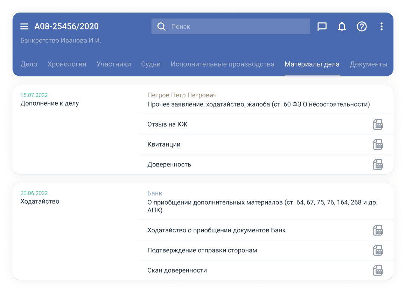This screenshot has height=293, width=406.
Task: Open PDF for Отзыв на КЖ
Action: 378,124
